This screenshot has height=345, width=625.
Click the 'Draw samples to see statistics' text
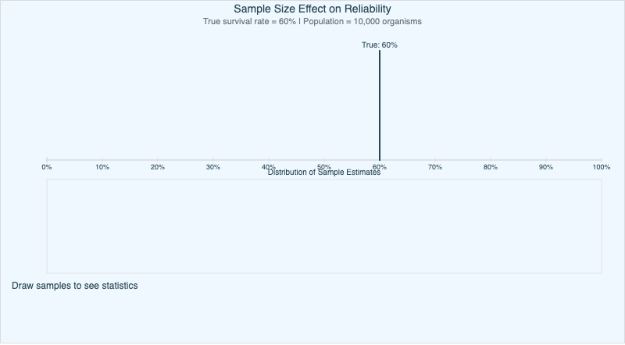tap(75, 286)
